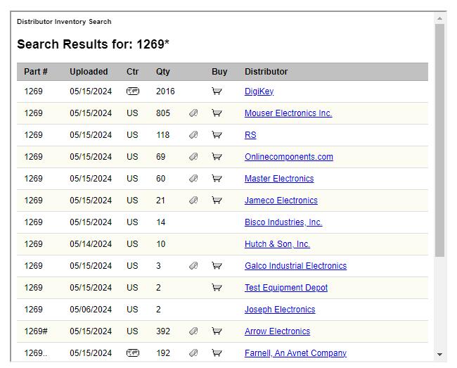Open Bisco Industries, Inc. link
Image resolution: width=457 pixels, height=368 pixels.
coord(283,222)
